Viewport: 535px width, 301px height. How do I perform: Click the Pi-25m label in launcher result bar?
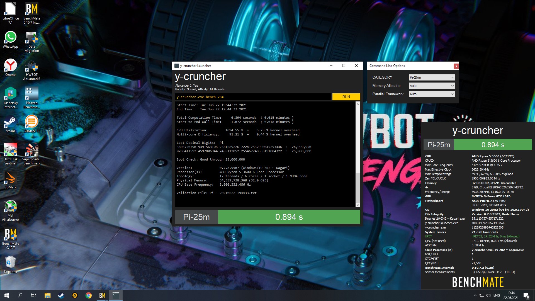196,217
